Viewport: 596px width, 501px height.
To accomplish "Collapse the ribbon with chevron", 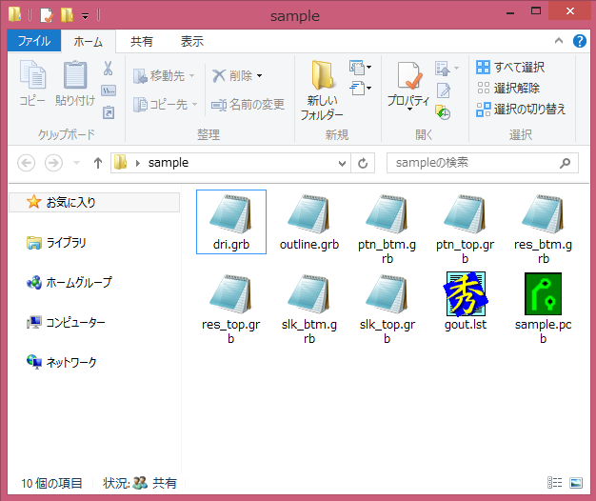I will click(559, 41).
